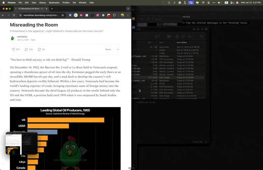263x170 pixels.
Task: Open the battery status in the menu bar
Action: coord(220,3)
